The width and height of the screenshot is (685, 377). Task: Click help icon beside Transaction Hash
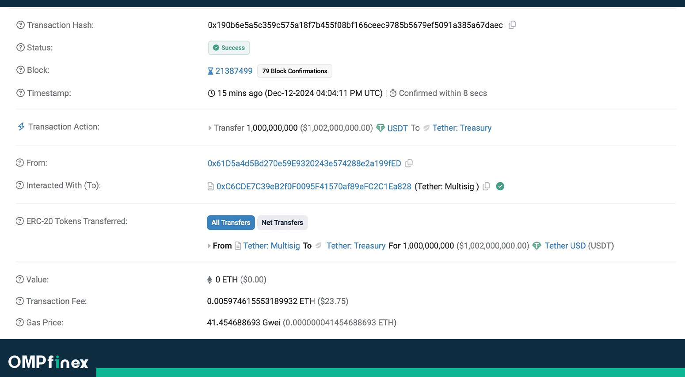(20, 25)
